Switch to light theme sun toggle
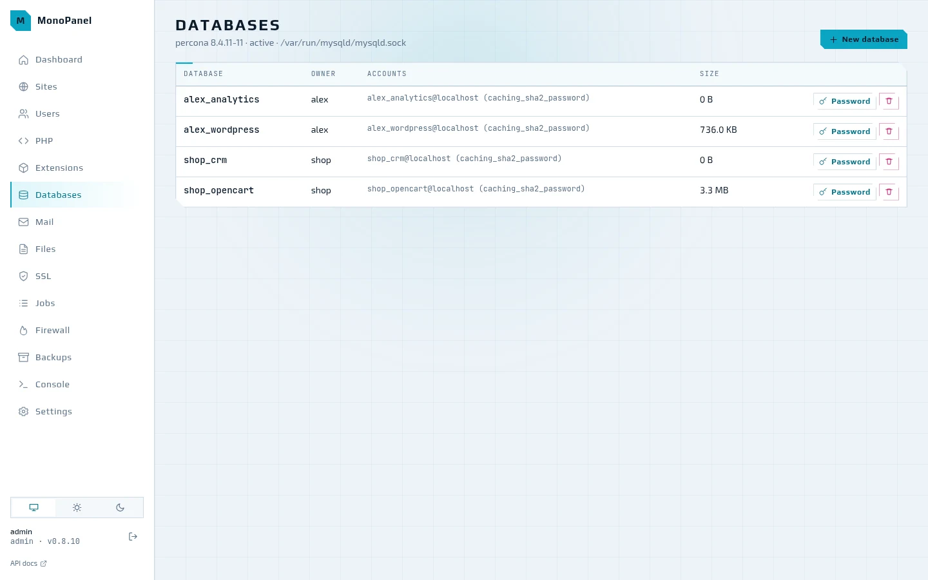The height and width of the screenshot is (580, 928). tap(77, 508)
